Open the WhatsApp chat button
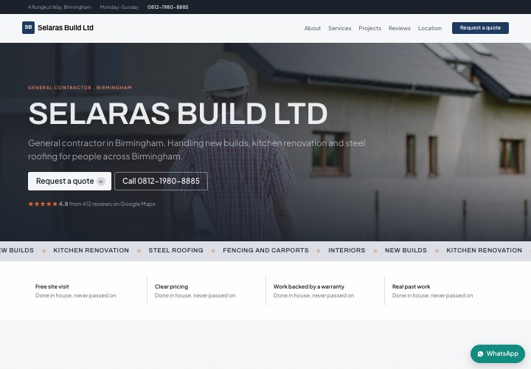531x369 pixels. [x=498, y=354]
